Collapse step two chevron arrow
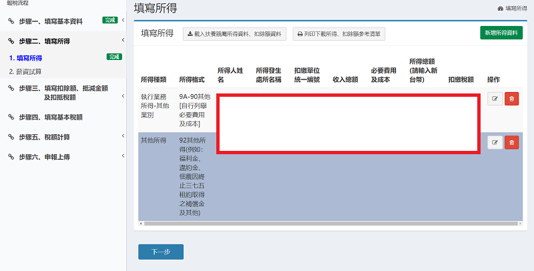This screenshot has width=534, height=271. coord(123,40)
